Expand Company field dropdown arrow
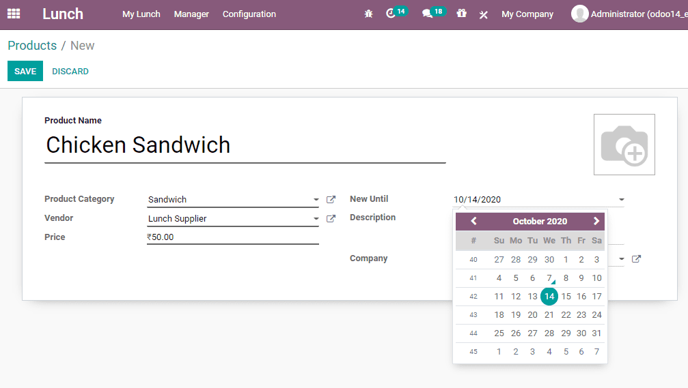 point(621,259)
